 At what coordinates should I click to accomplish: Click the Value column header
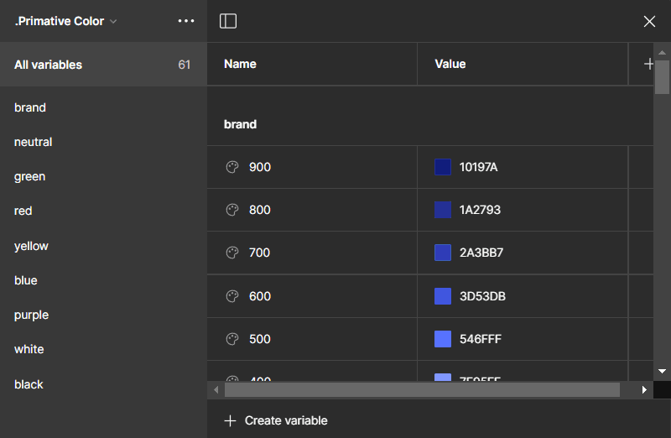pos(450,64)
